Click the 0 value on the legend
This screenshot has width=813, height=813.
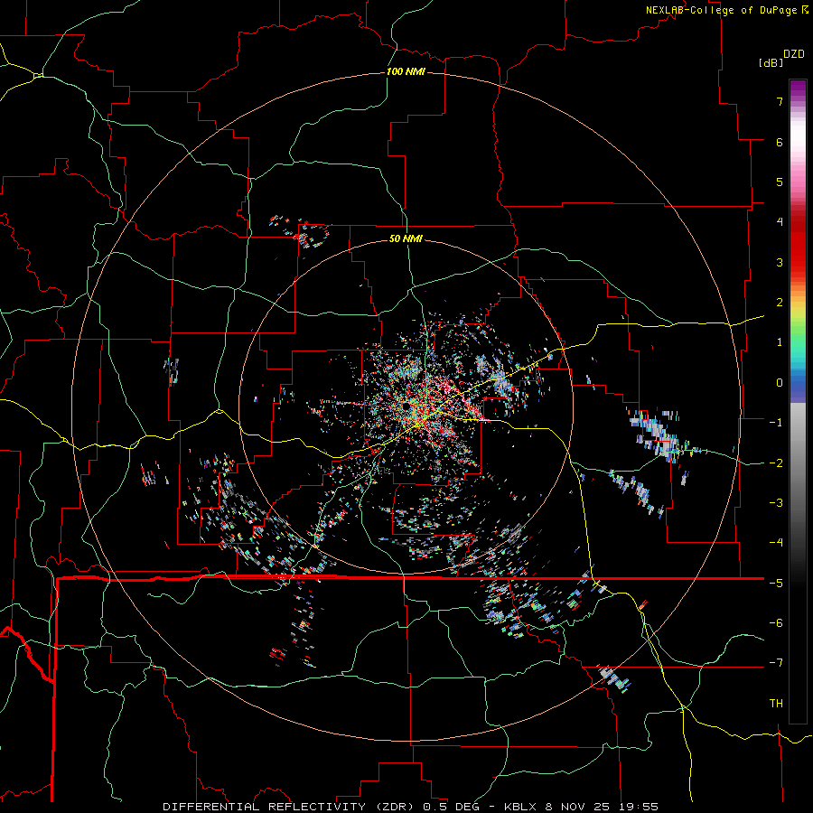[x=780, y=383]
